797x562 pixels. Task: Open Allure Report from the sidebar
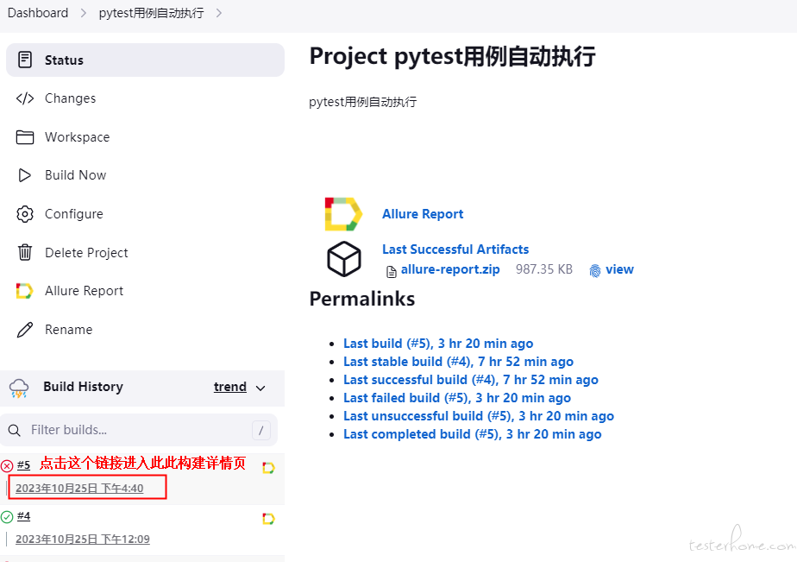(x=146, y=291)
